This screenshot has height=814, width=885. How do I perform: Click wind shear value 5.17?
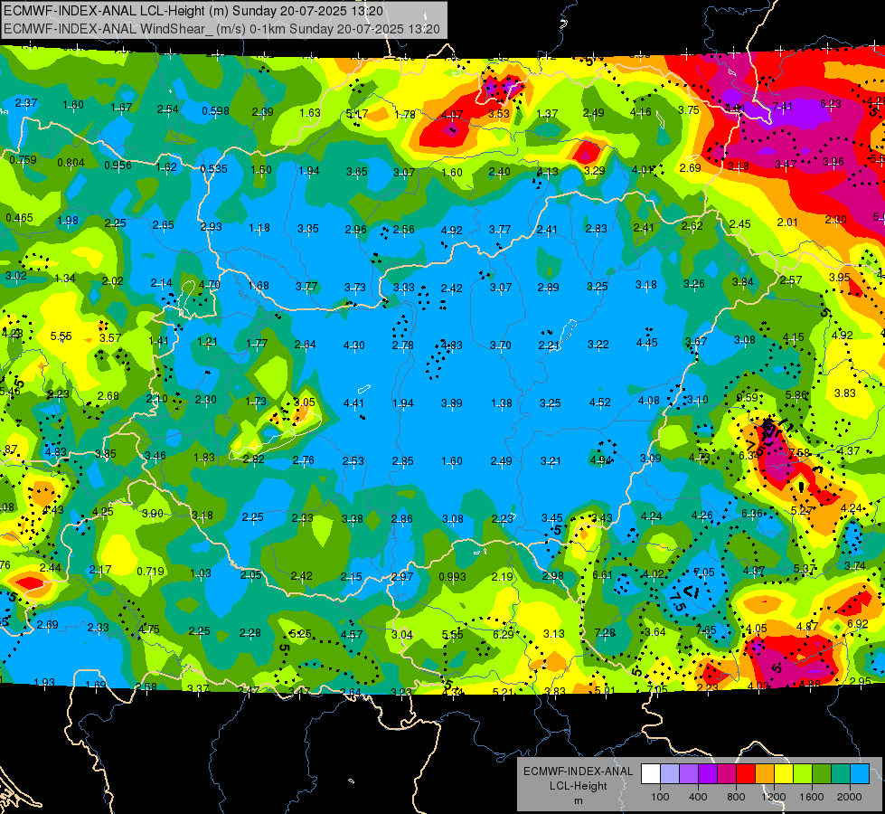click(x=357, y=114)
